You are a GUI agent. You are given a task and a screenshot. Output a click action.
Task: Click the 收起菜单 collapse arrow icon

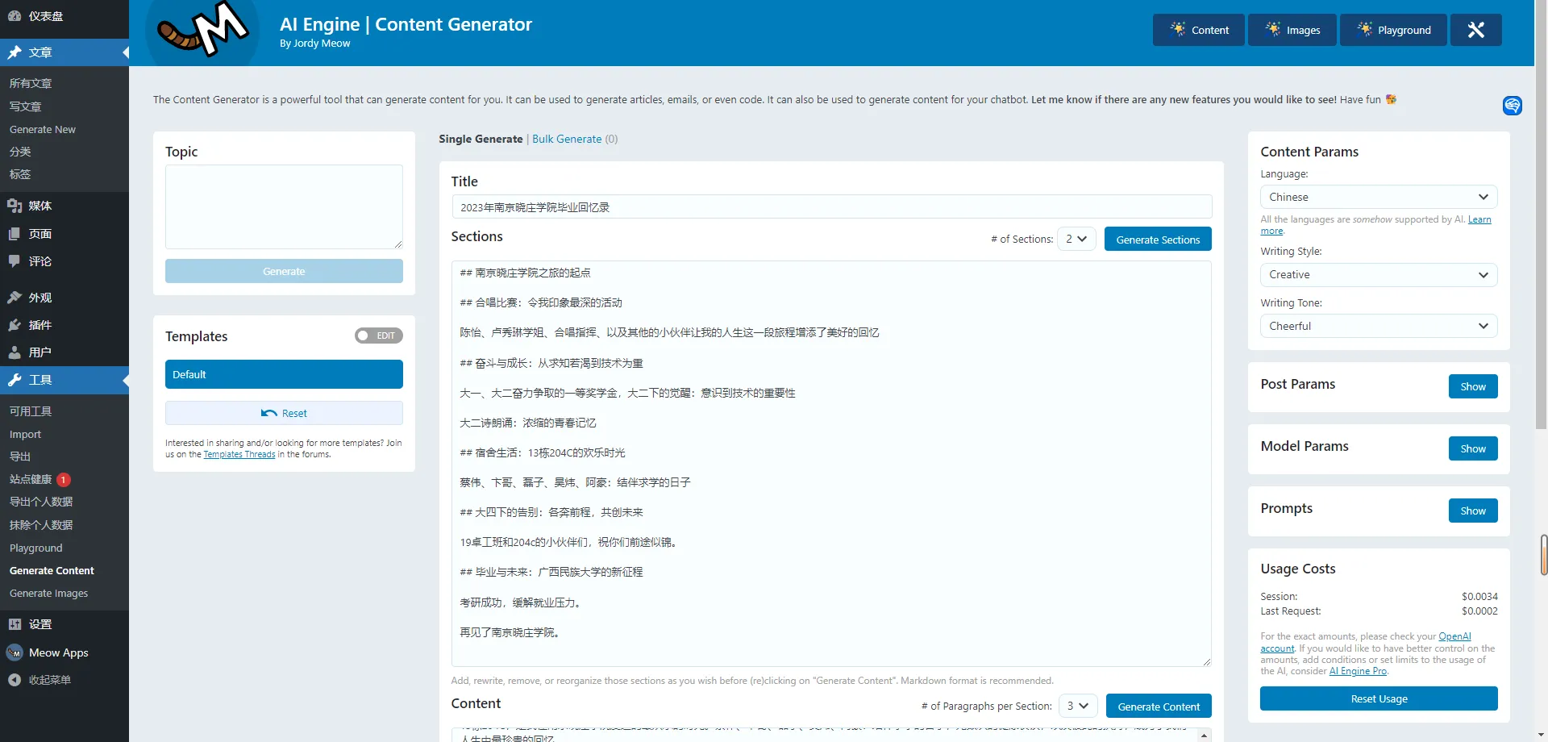click(x=15, y=680)
